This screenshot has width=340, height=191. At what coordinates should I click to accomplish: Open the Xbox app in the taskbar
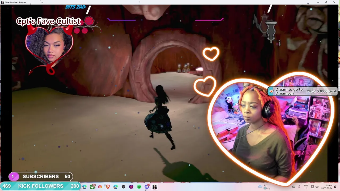coord(92,187)
